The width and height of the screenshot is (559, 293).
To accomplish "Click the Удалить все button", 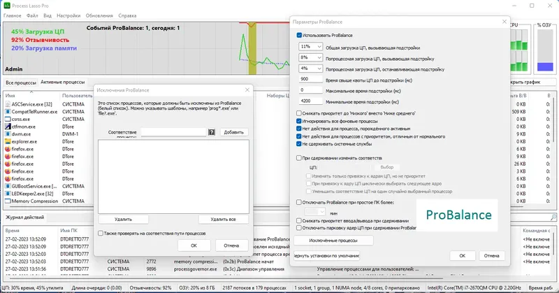I will pyautogui.click(x=223, y=219).
